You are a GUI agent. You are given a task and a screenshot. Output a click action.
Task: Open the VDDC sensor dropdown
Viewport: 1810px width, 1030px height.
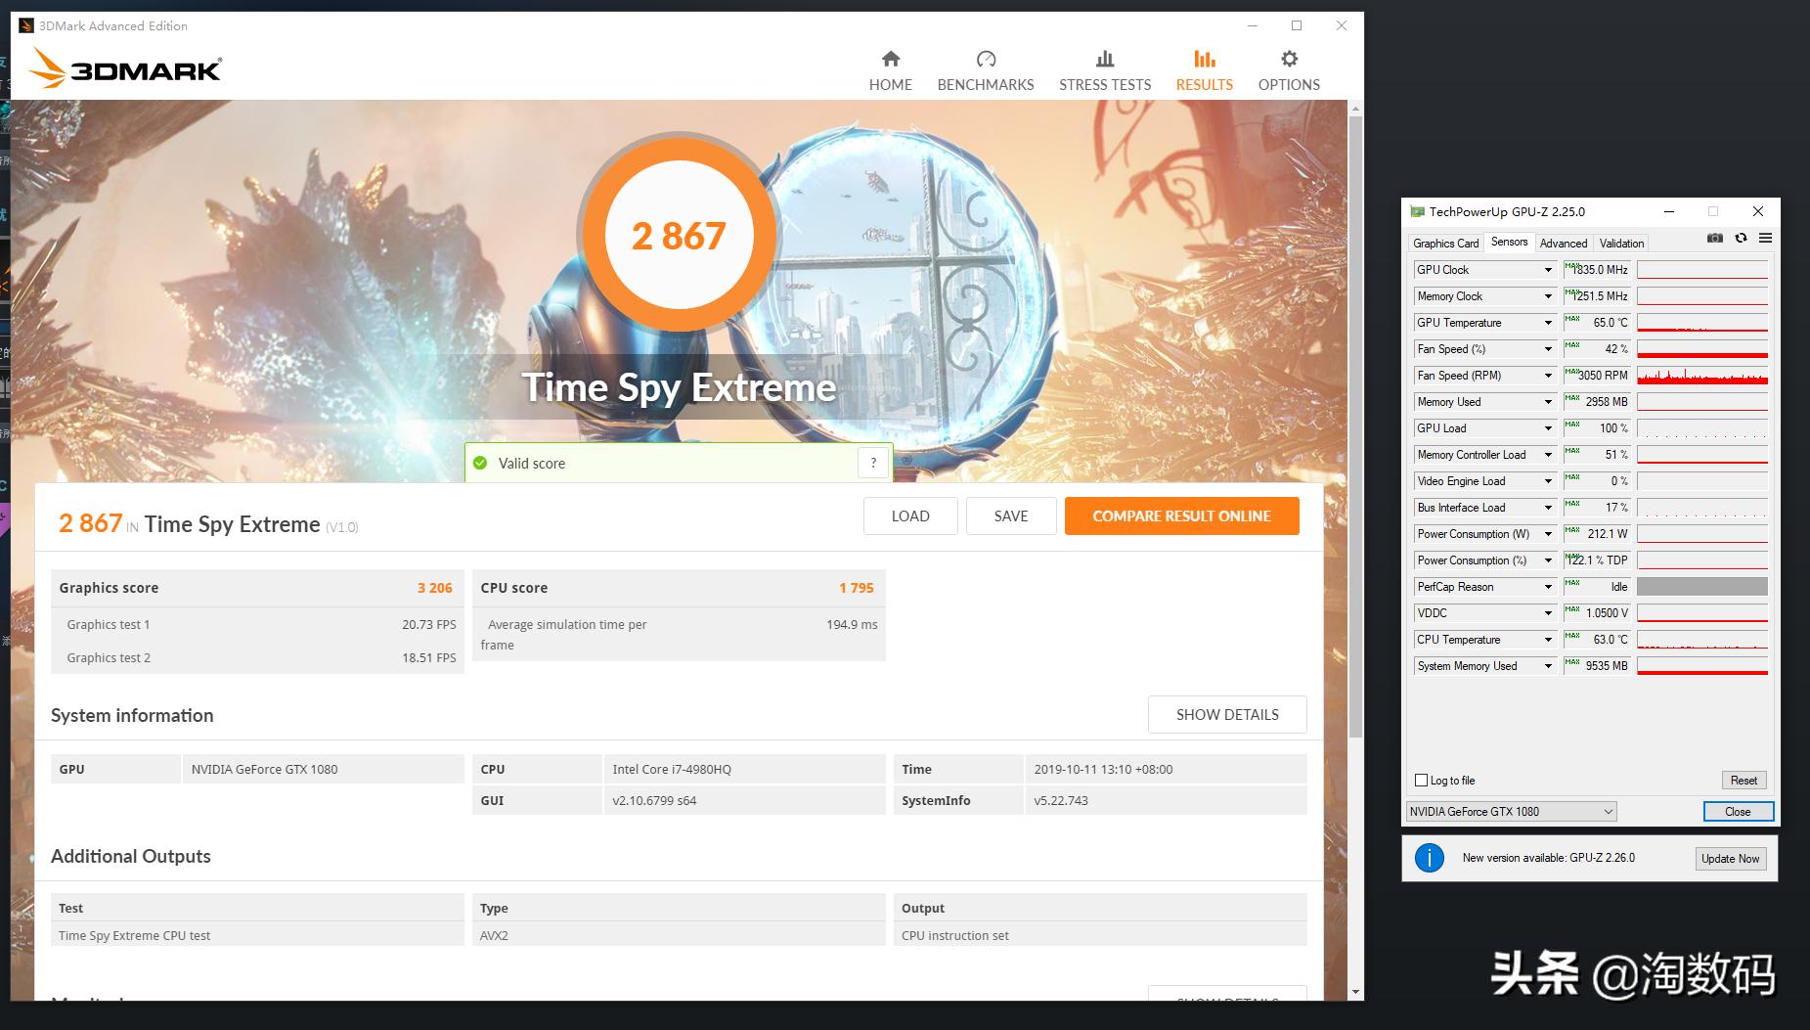(x=1548, y=613)
